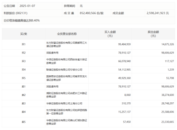Select the 卖5 row label

24,122
